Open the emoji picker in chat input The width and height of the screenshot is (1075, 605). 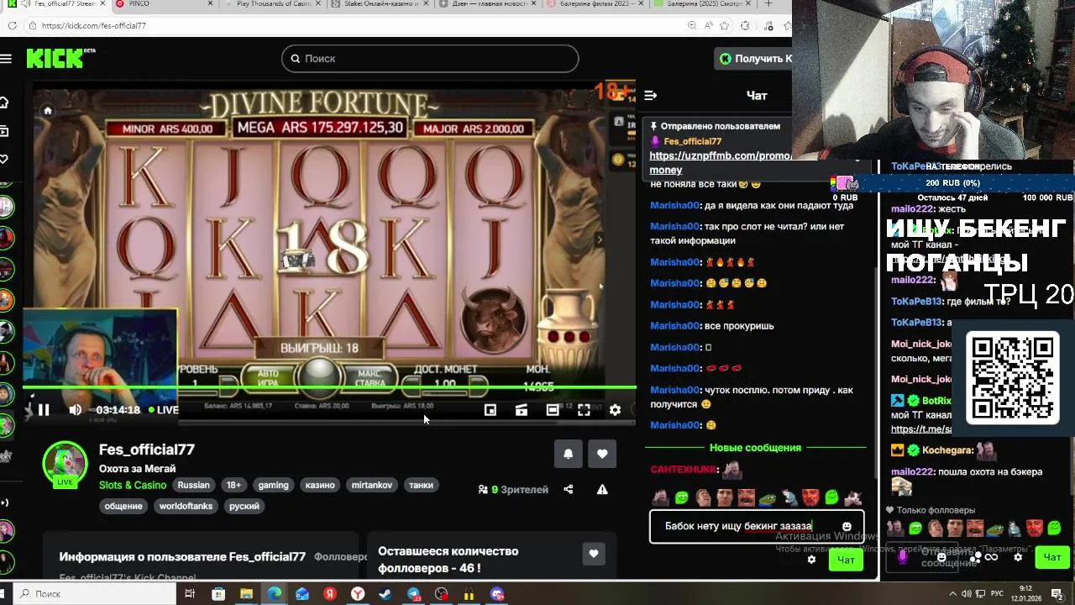[x=847, y=526]
